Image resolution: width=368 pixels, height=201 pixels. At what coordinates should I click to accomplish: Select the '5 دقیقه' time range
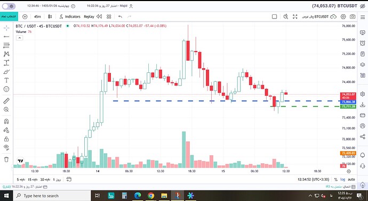[x=21, y=180]
